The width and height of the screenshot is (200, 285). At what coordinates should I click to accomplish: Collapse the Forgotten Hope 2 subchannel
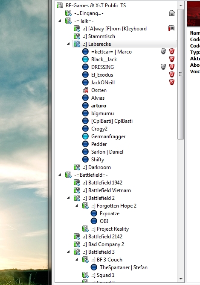[x=77, y=205]
